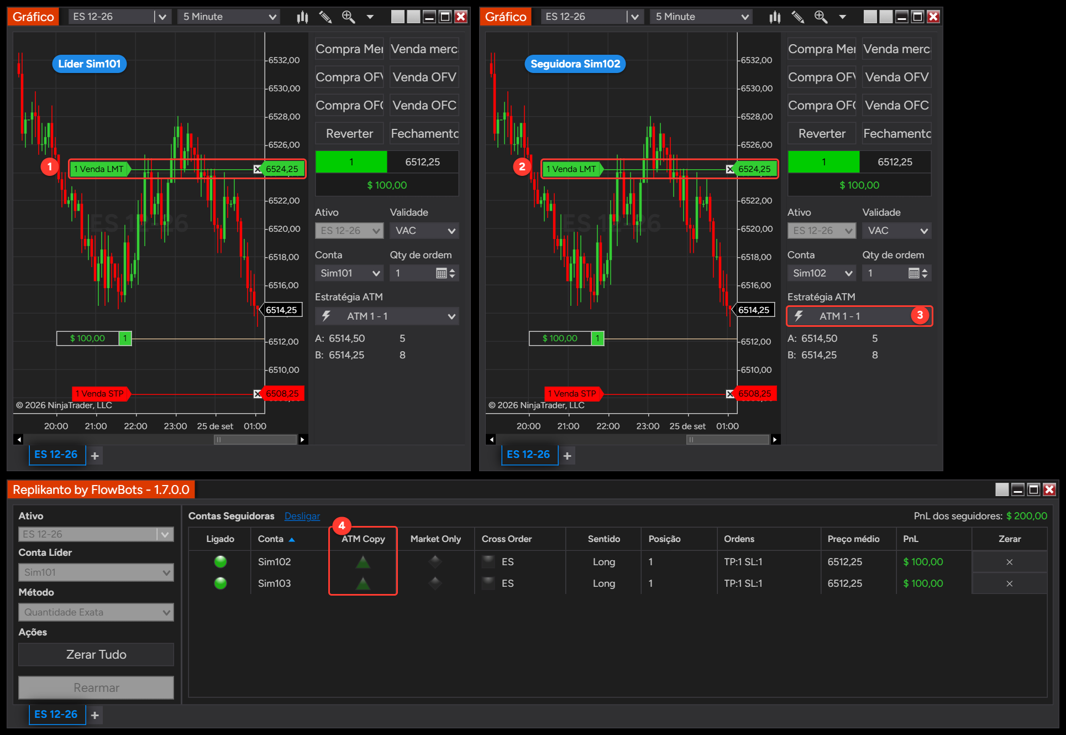The image size is (1066, 735).
Task: Toggle ATM Copy triangle for Sim102
Action: (363, 562)
